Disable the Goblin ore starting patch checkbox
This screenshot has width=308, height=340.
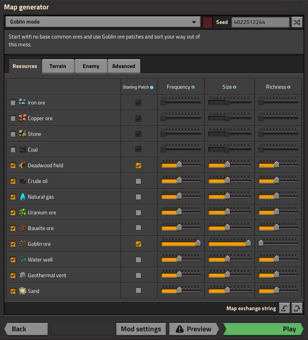click(138, 244)
